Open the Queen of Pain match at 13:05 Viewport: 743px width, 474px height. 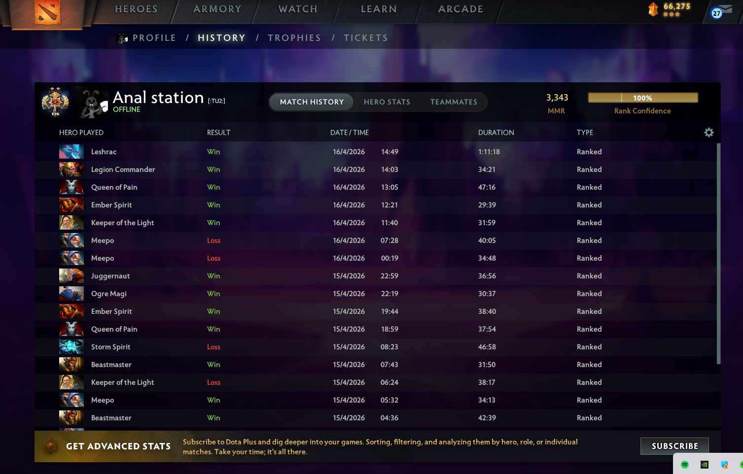375,187
